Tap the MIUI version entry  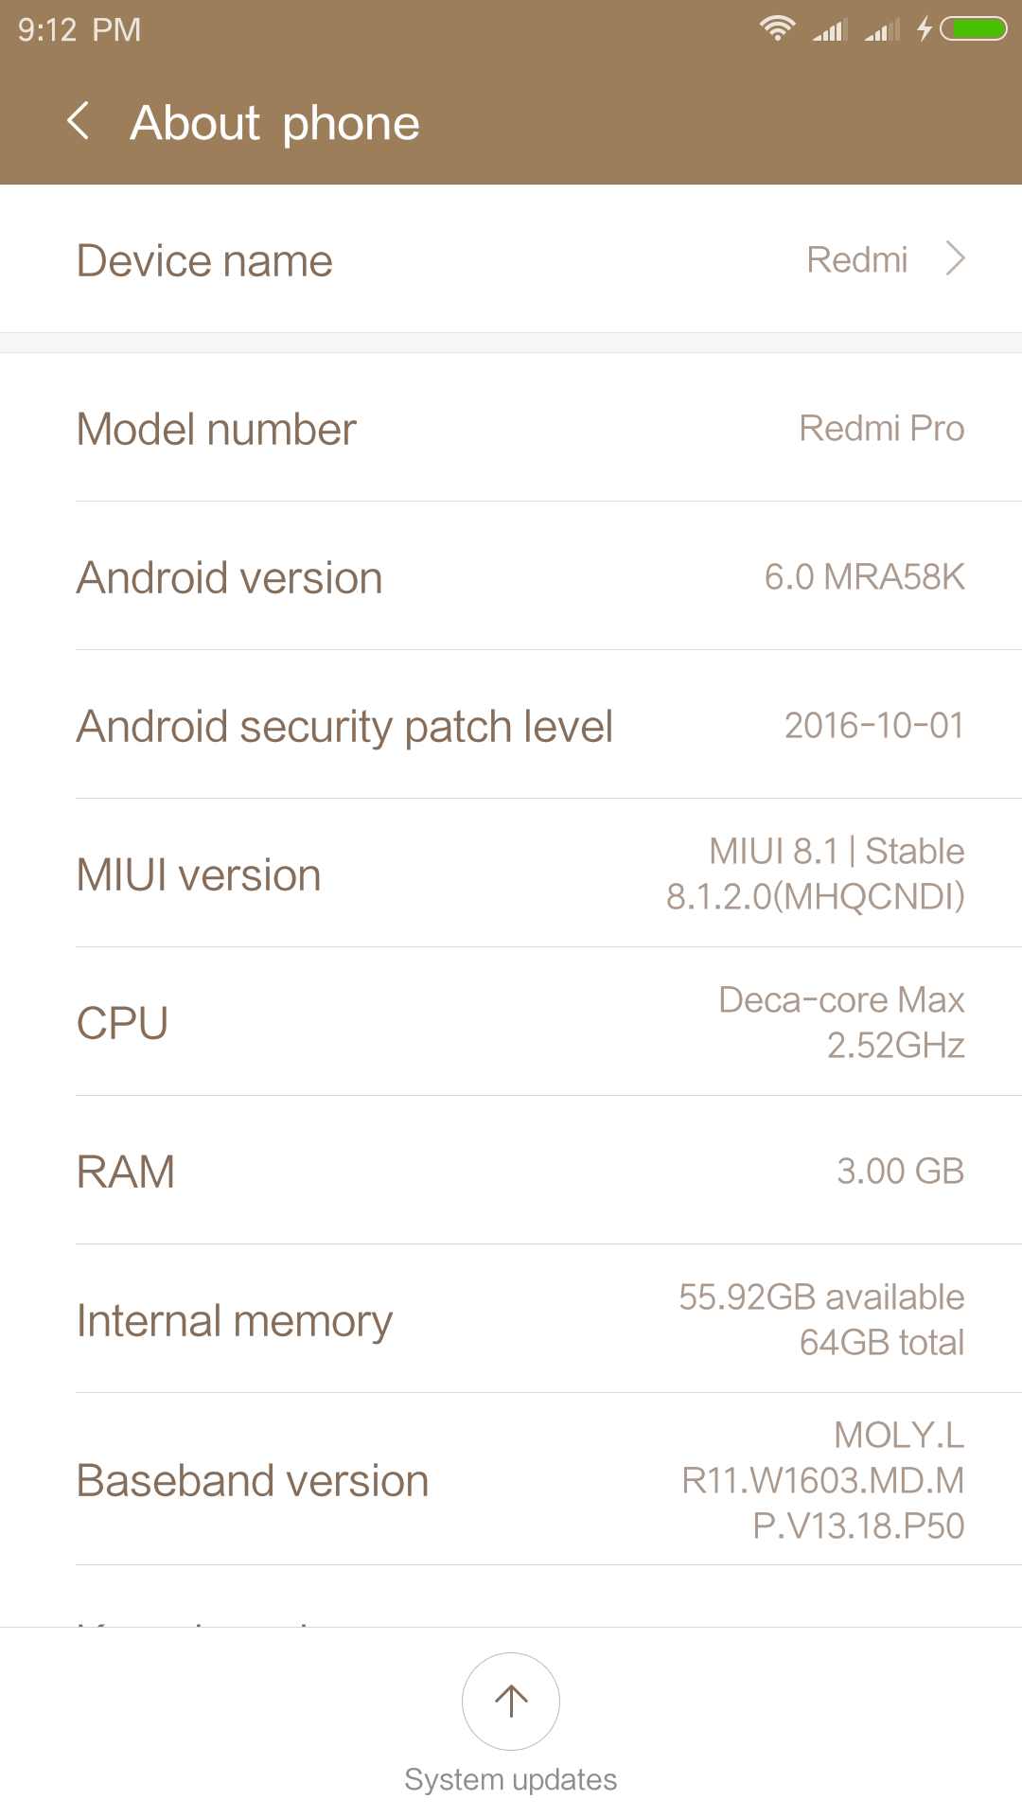click(x=511, y=874)
